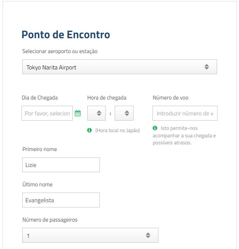Image resolution: width=239 pixels, height=249 pixels.
Task: Click the calendar icon beside arrival date
Action: click(x=78, y=114)
